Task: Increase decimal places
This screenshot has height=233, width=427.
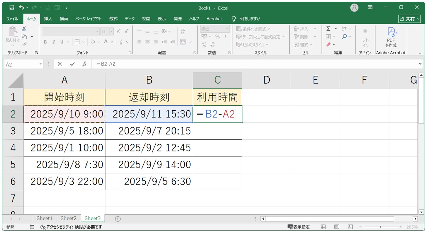Action: point(204,44)
